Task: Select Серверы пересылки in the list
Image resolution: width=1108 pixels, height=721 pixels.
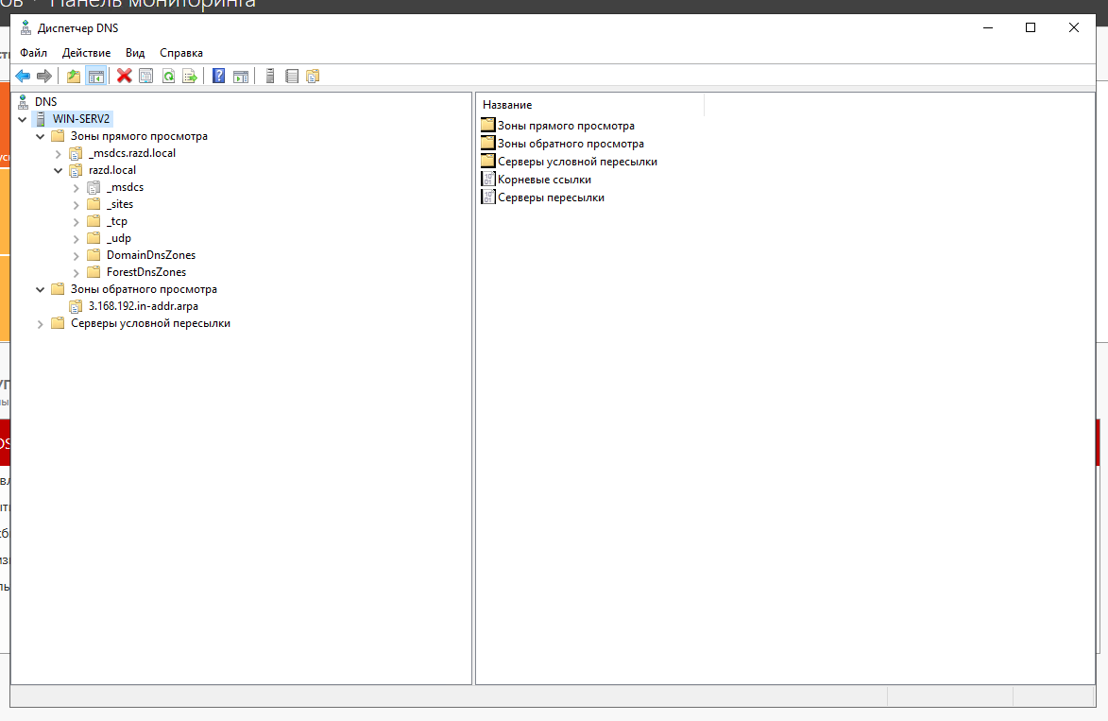Action: (x=550, y=197)
